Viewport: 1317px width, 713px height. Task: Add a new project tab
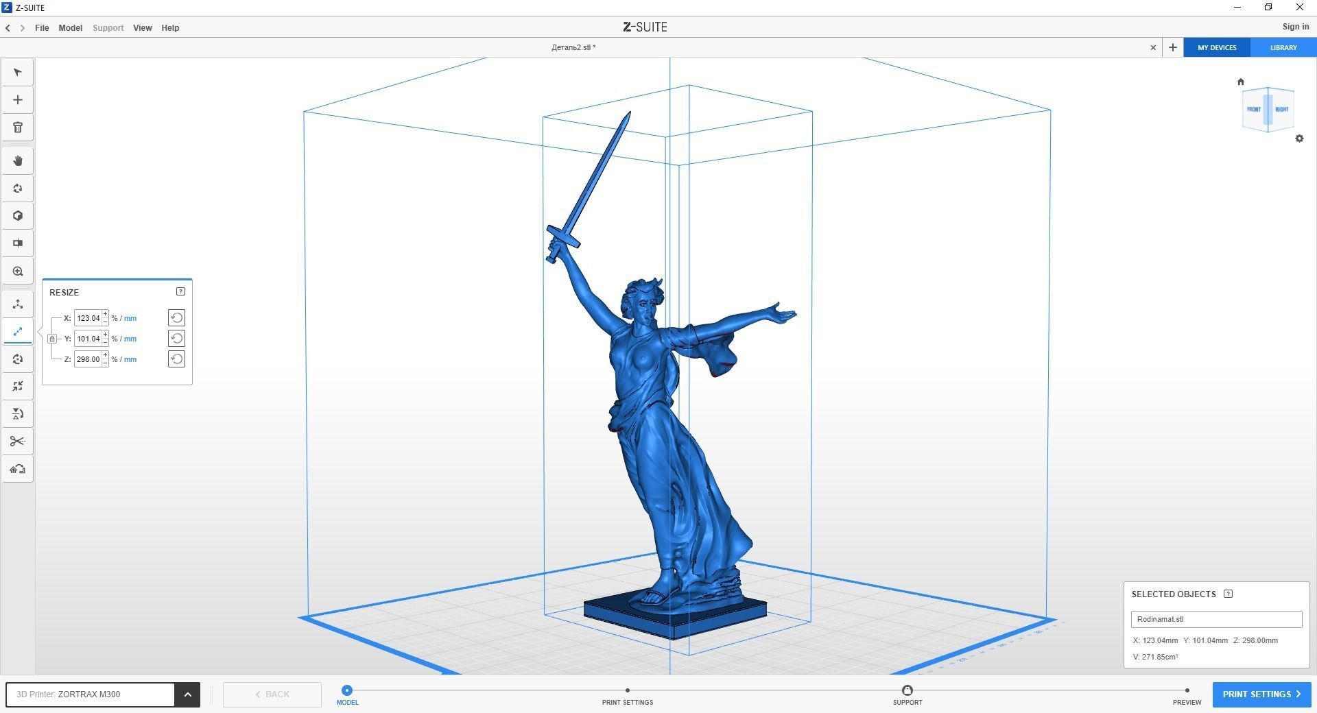[x=1173, y=48]
